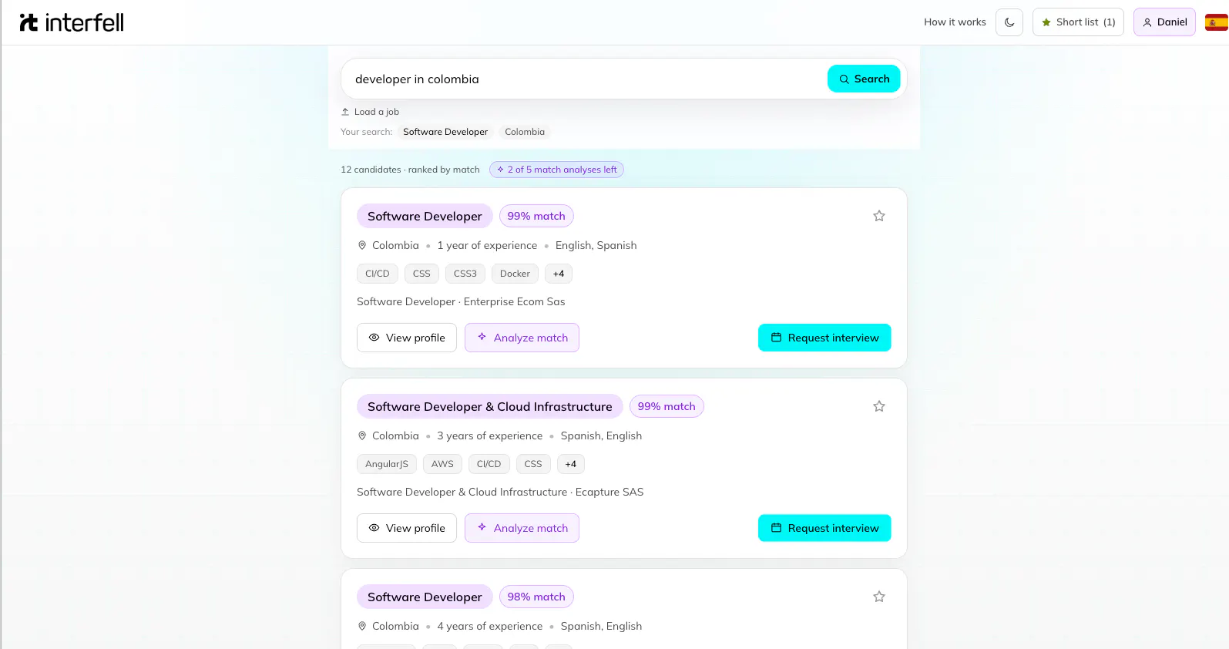This screenshot has width=1229, height=649.
Task: Request interview with Ecapture SAS candidate
Action: pyautogui.click(x=824, y=528)
